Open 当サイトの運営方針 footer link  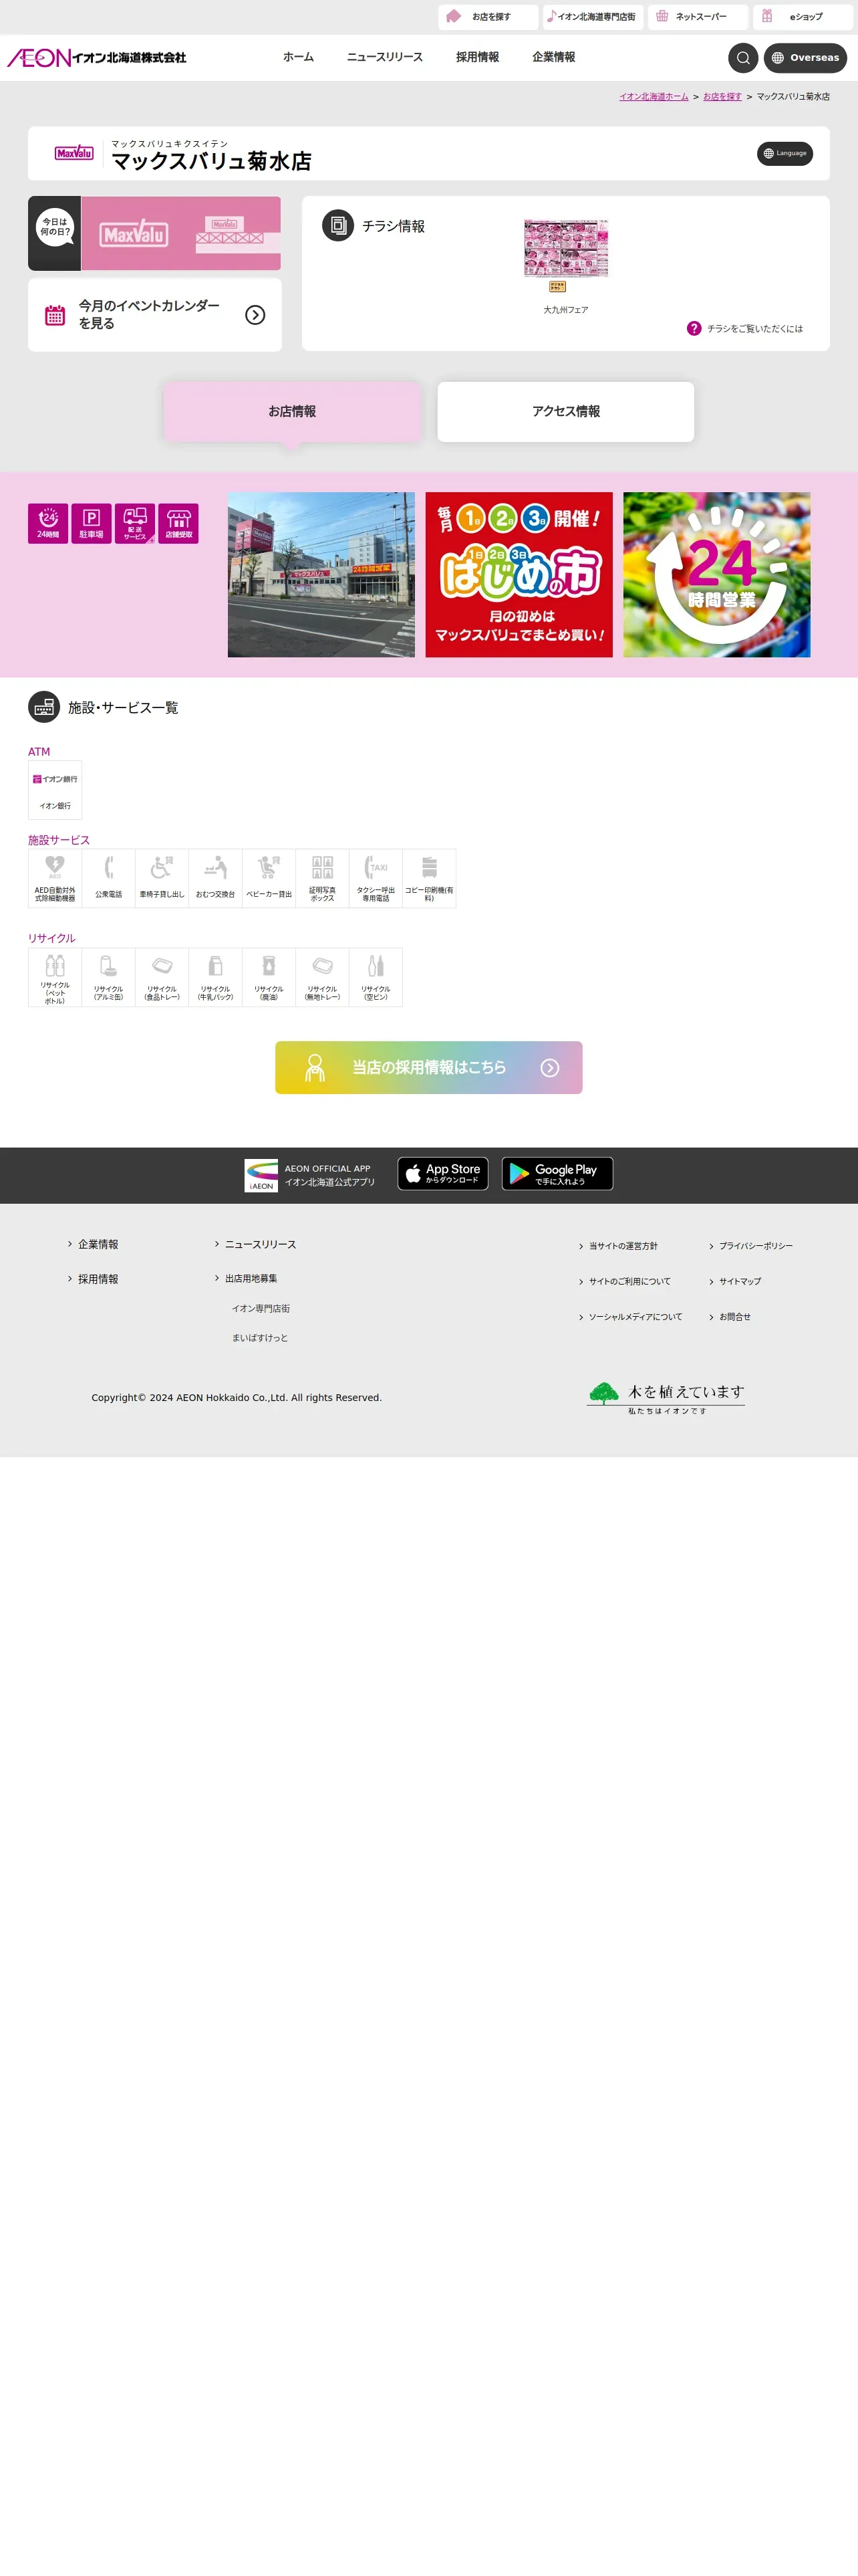pos(623,1246)
